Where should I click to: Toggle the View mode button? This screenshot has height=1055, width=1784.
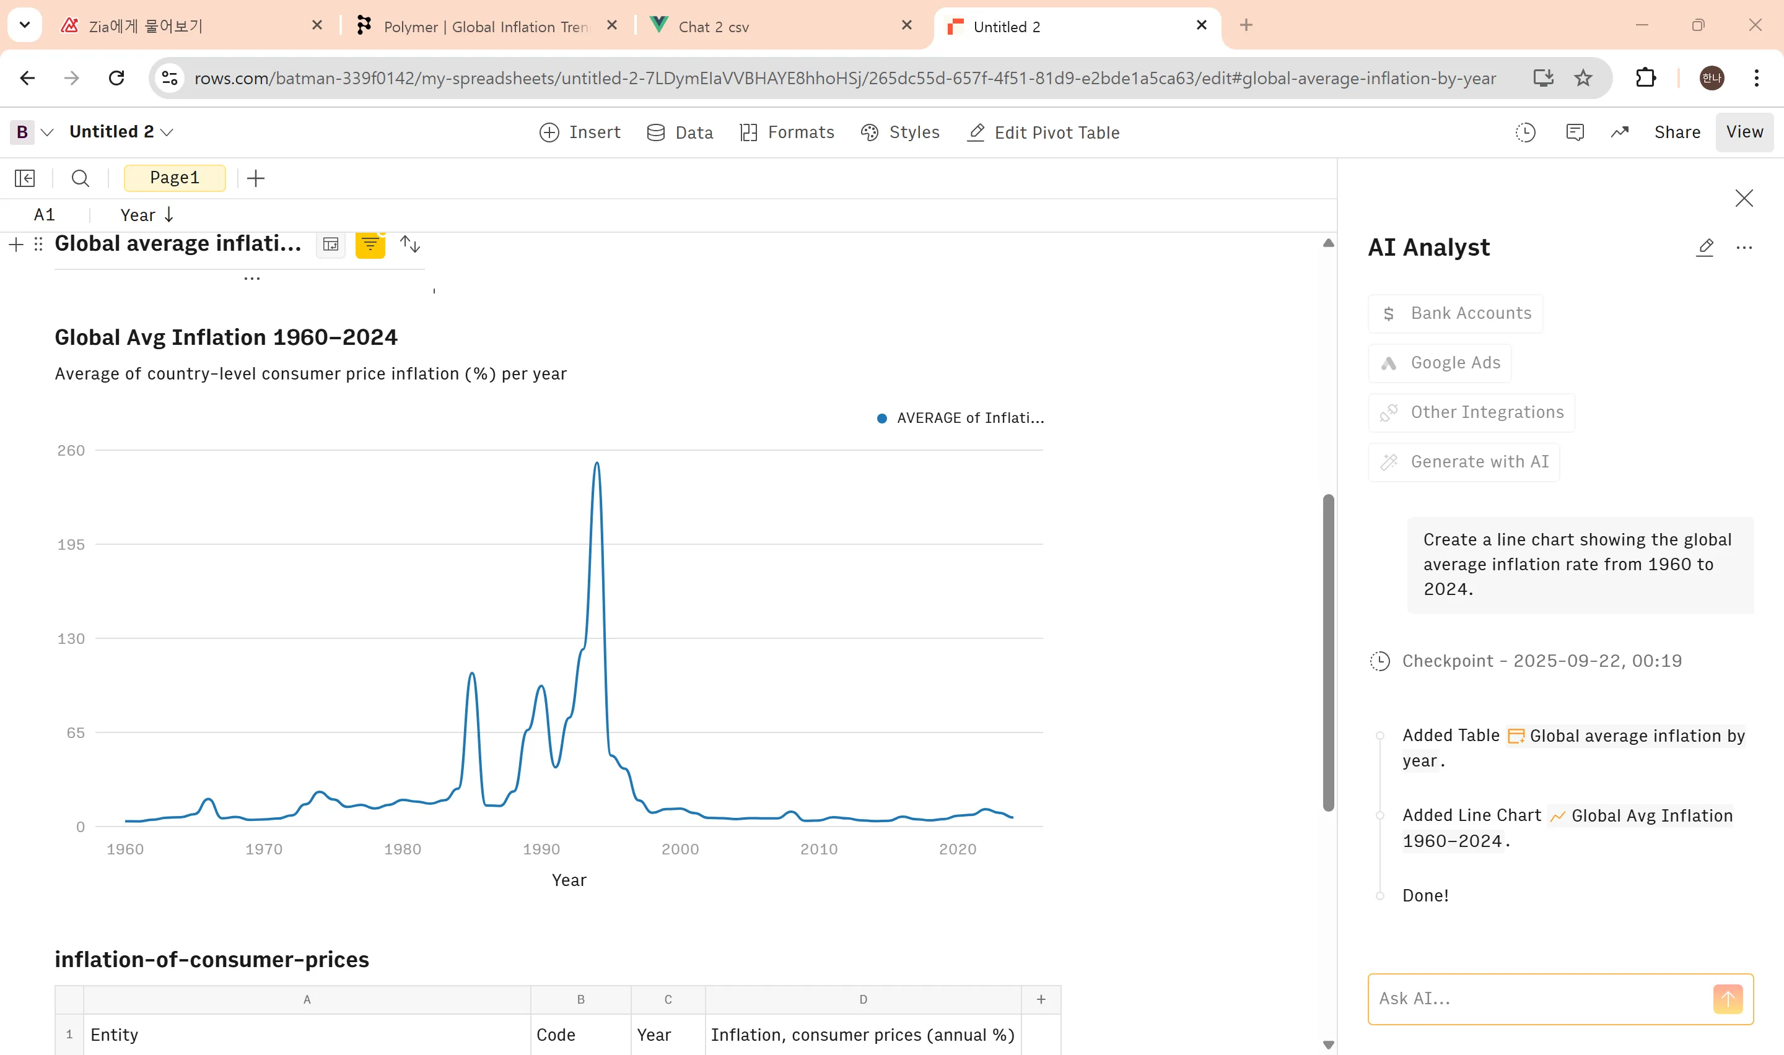[1744, 132]
